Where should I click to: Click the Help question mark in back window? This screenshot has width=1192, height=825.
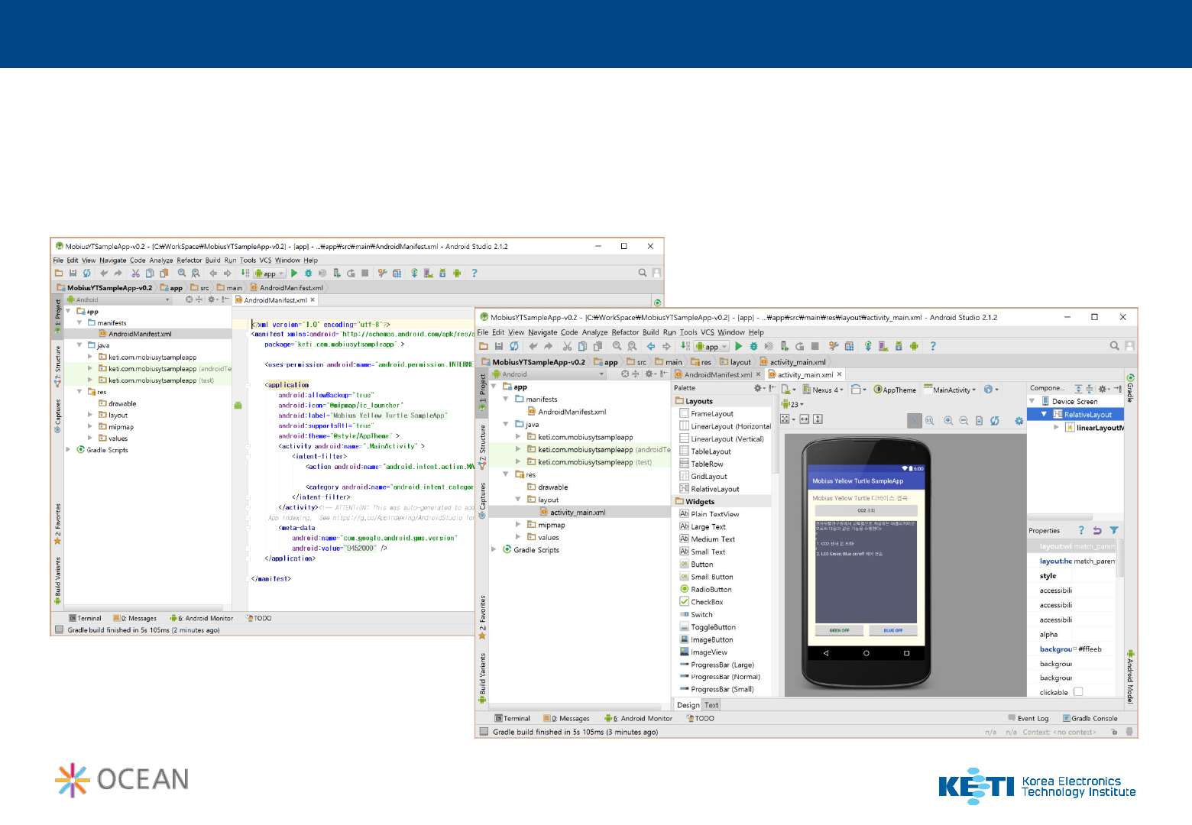pos(474,273)
